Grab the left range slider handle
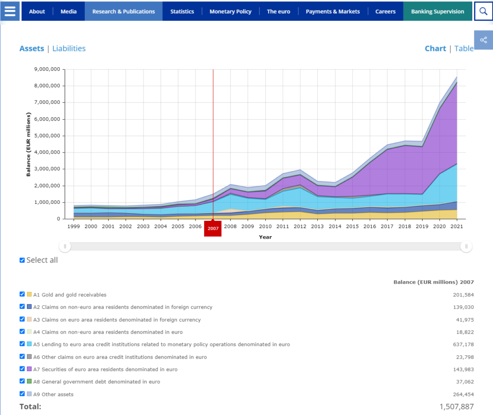The height and width of the screenshot is (415, 493). (65, 246)
